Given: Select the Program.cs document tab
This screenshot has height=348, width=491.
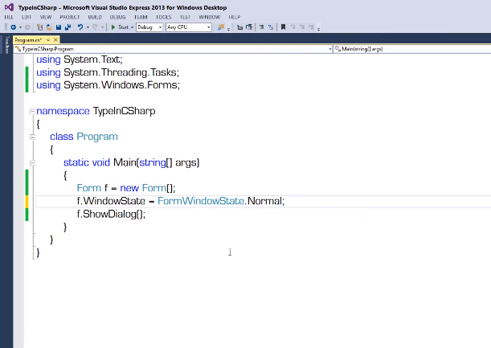Looking at the screenshot, I should (28, 39).
